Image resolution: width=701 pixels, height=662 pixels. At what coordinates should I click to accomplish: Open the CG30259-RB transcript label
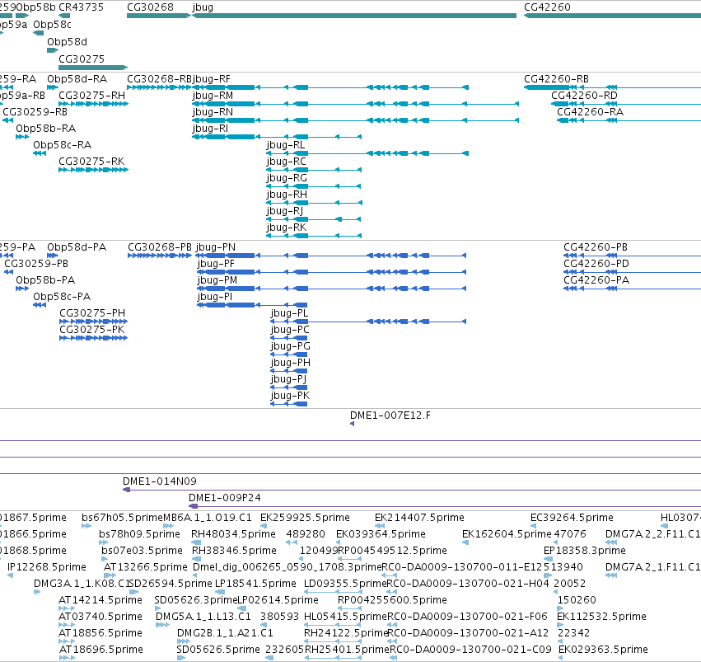(35, 112)
